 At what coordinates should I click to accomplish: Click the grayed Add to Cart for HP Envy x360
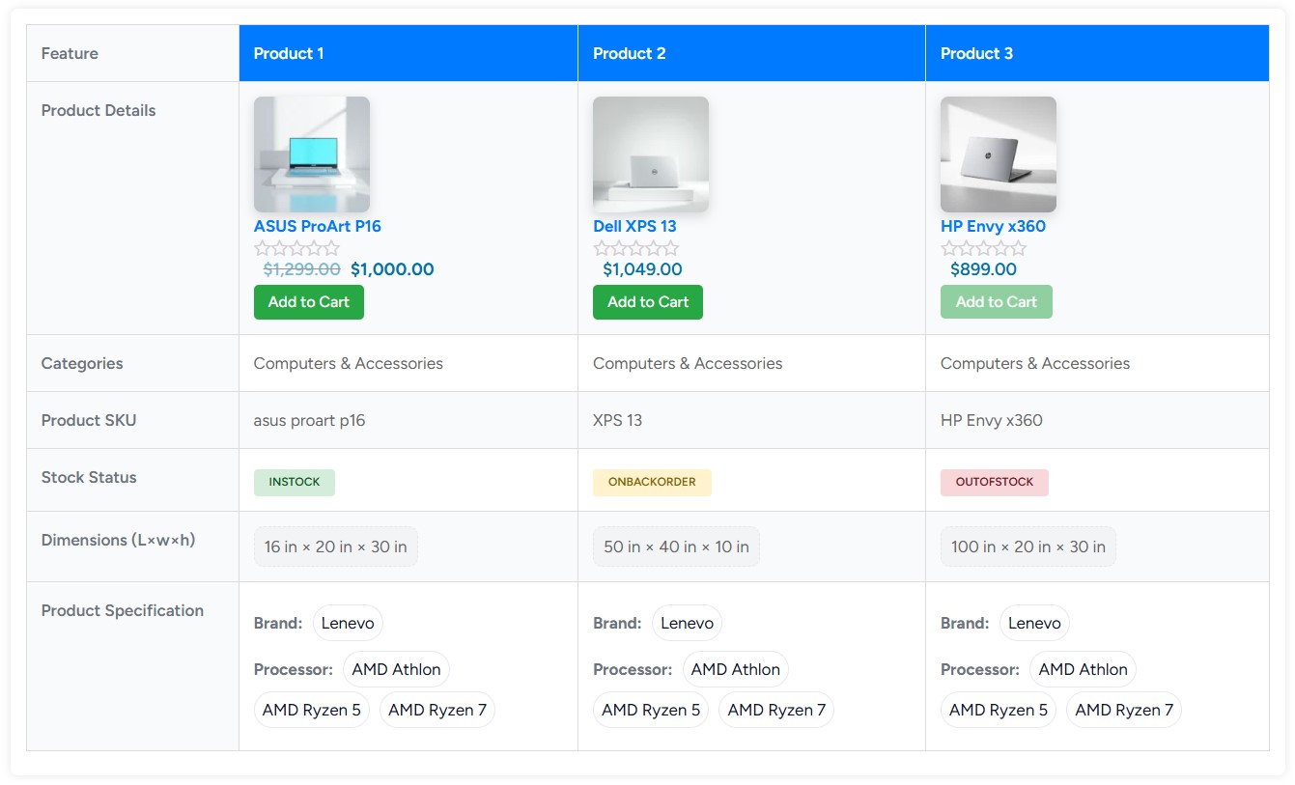click(x=996, y=301)
